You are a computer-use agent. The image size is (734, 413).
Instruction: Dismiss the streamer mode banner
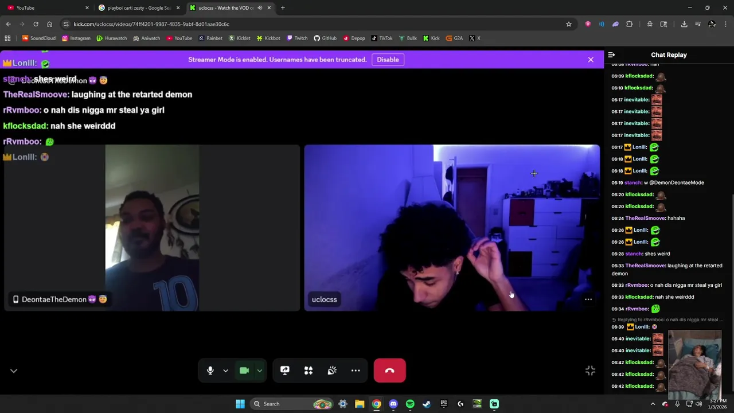pyautogui.click(x=591, y=60)
